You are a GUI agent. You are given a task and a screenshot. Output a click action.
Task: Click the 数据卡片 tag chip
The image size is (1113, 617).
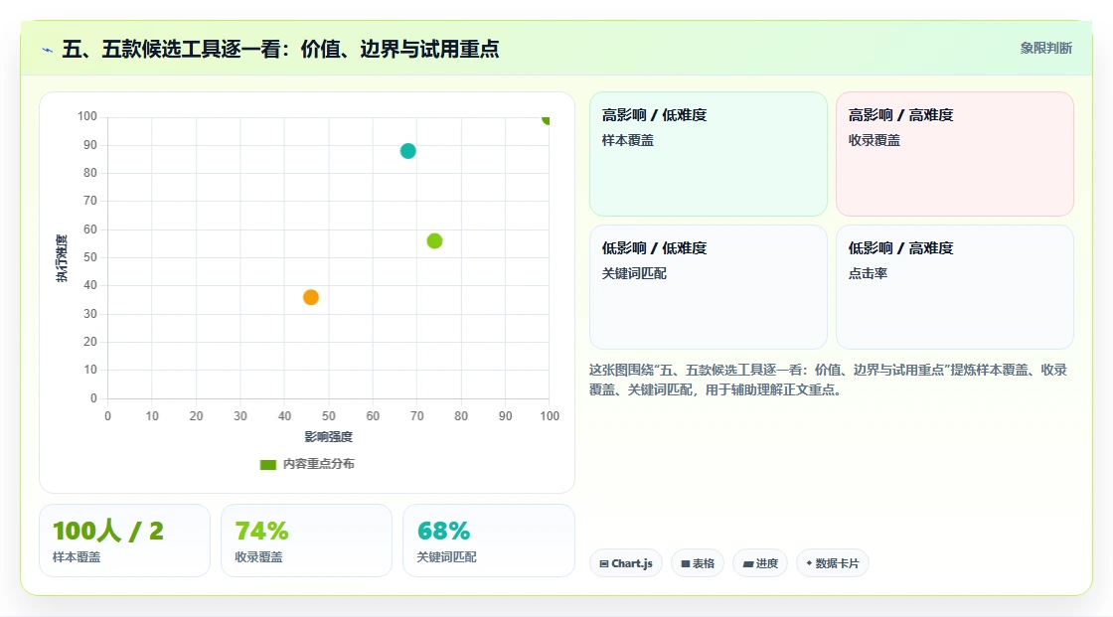click(x=833, y=563)
